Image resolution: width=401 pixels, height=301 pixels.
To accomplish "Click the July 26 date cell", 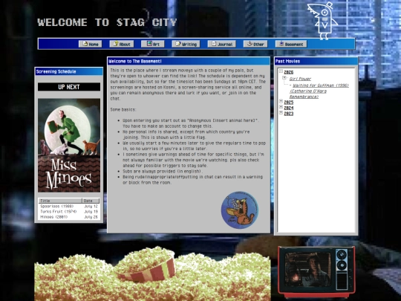I will [x=91, y=217].
